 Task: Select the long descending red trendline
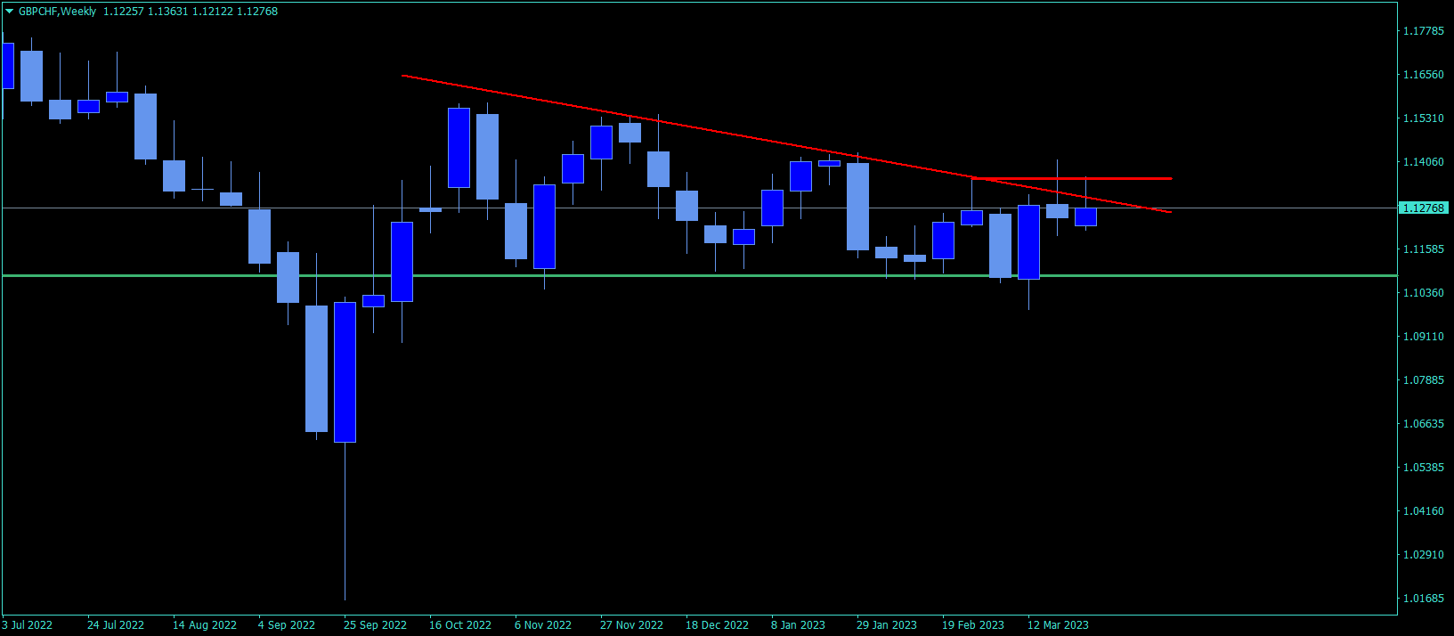pyautogui.click(x=786, y=144)
